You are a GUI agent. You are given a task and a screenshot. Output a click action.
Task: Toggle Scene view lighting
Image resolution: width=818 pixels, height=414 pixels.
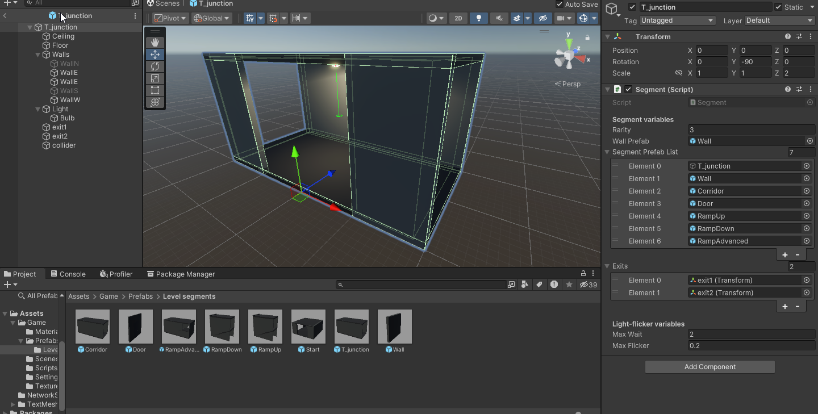pyautogui.click(x=478, y=18)
